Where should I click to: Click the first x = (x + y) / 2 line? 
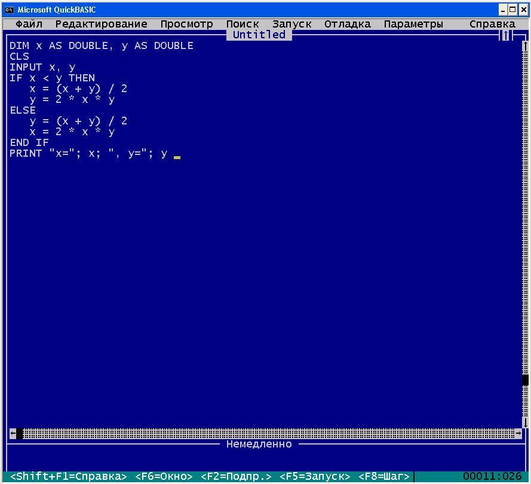point(78,89)
